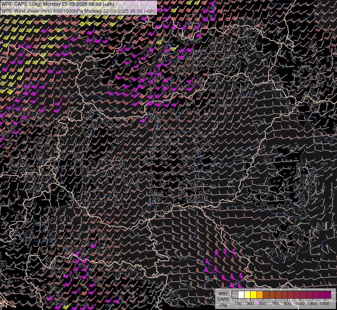This screenshot has width=337, height=310.
Task: Select the 900 value under the legend
Action: click(x=287, y=303)
